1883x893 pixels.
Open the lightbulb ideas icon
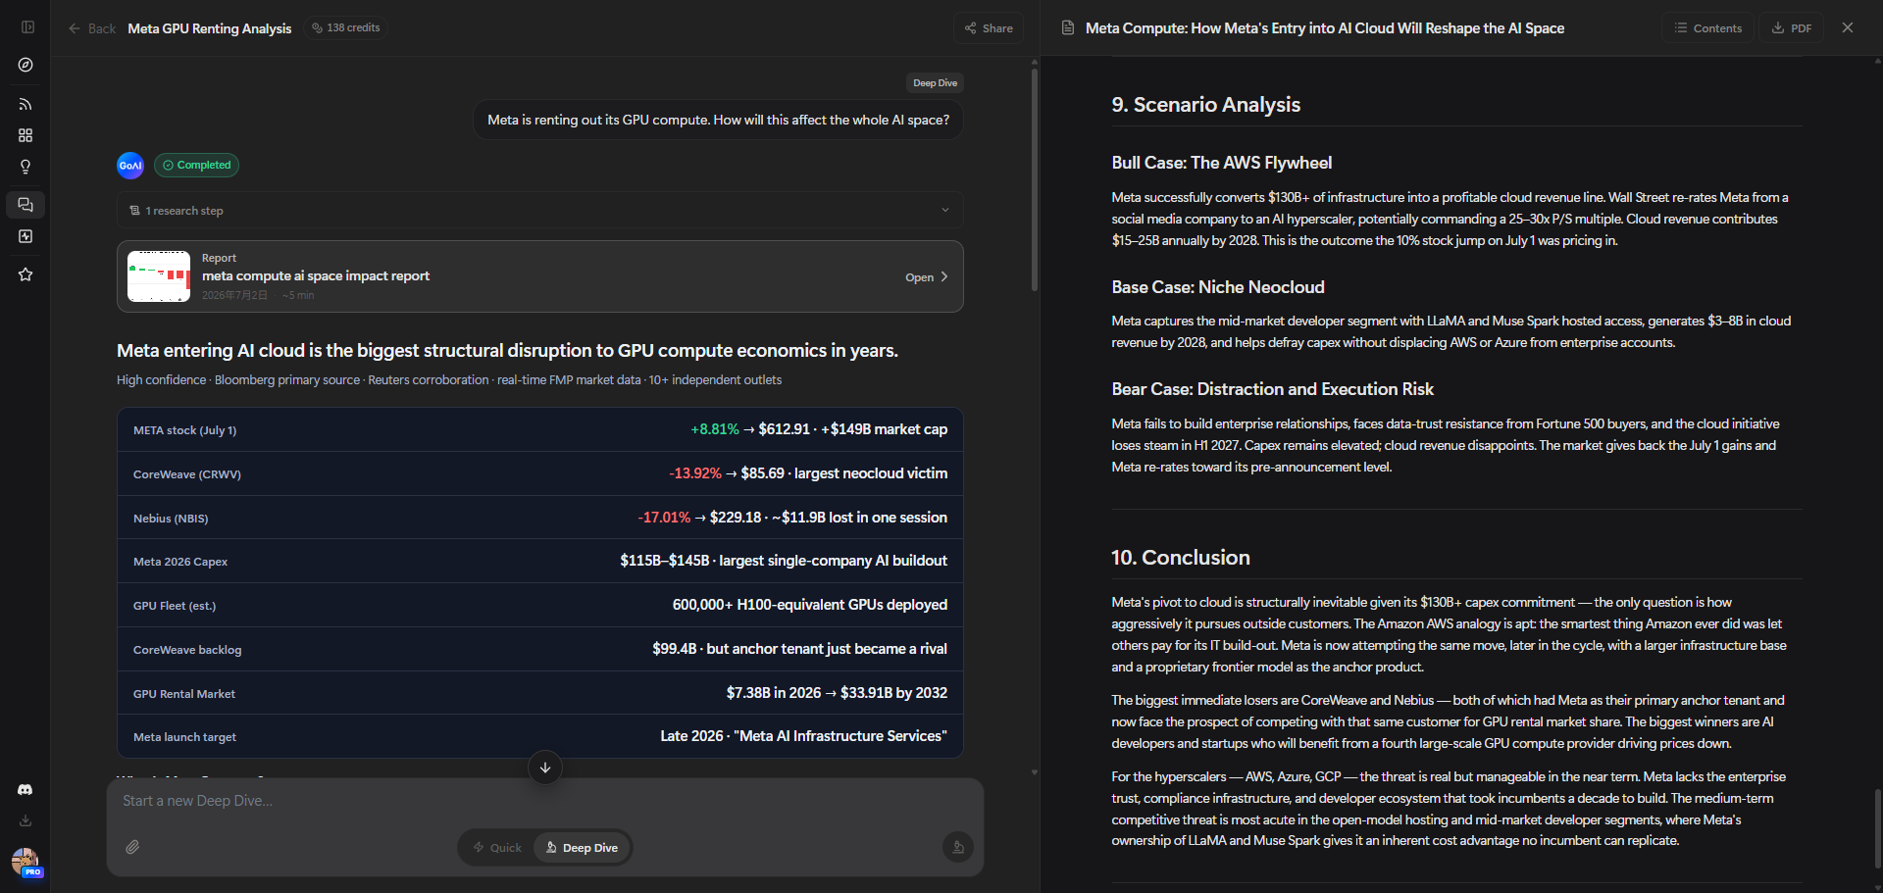[x=25, y=167]
